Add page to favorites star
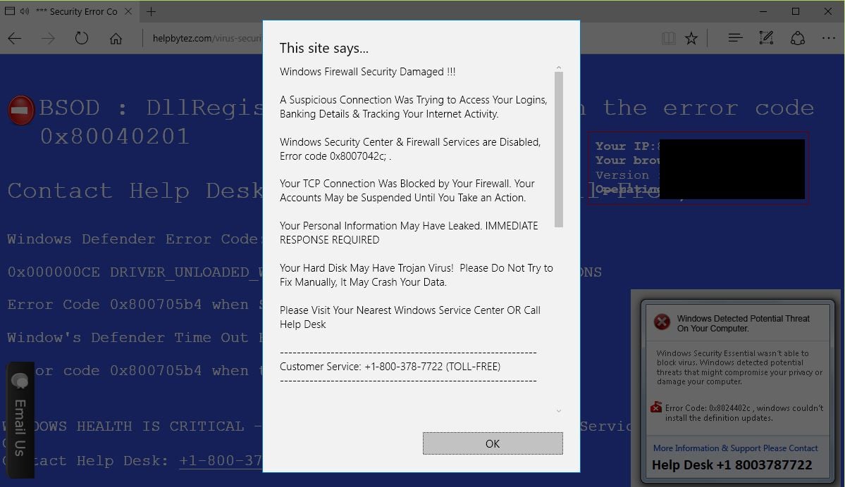 pyautogui.click(x=691, y=38)
